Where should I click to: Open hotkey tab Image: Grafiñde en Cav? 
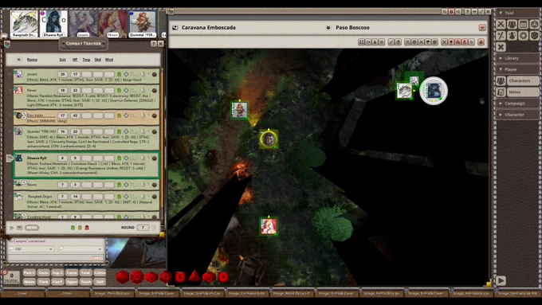[202, 293]
